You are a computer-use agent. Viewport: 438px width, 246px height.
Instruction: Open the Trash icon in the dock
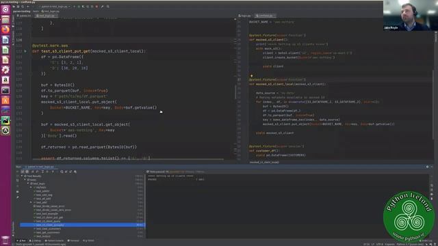[5, 239]
